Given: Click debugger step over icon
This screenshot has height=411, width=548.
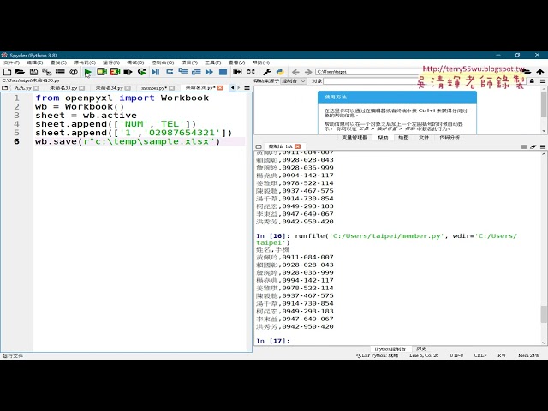Looking at the screenshot, I should pos(170,72).
